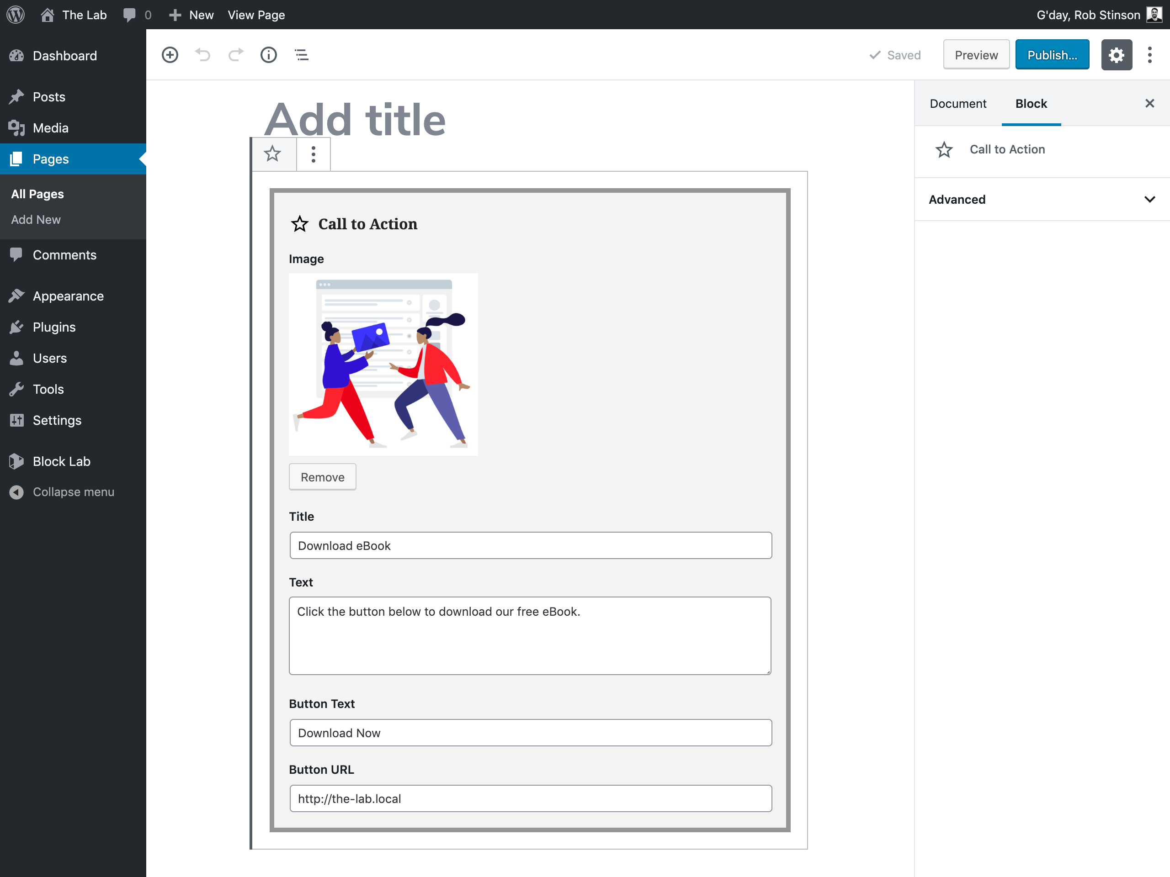
Task: Close the settings sidebar
Action: coord(1149,104)
